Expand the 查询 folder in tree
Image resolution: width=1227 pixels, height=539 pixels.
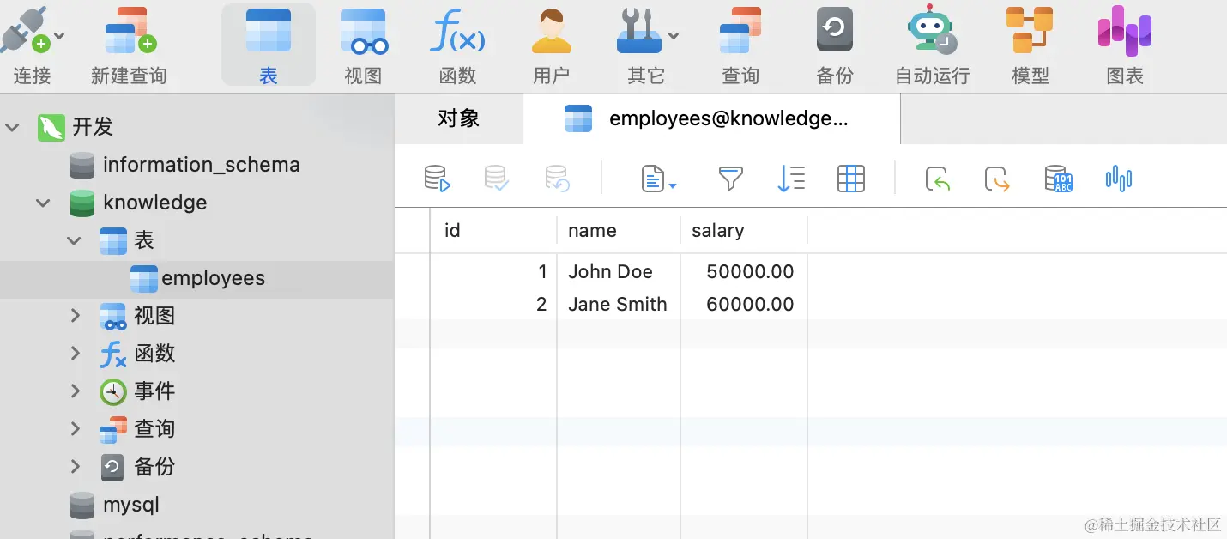pos(76,429)
